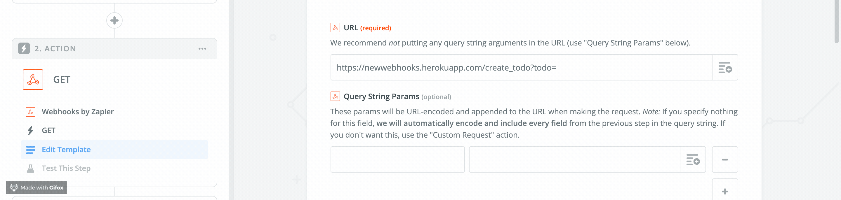Click the Made with Gifox badge
Image resolution: width=841 pixels, height=200 pixels.
click(x=37, y=188)
